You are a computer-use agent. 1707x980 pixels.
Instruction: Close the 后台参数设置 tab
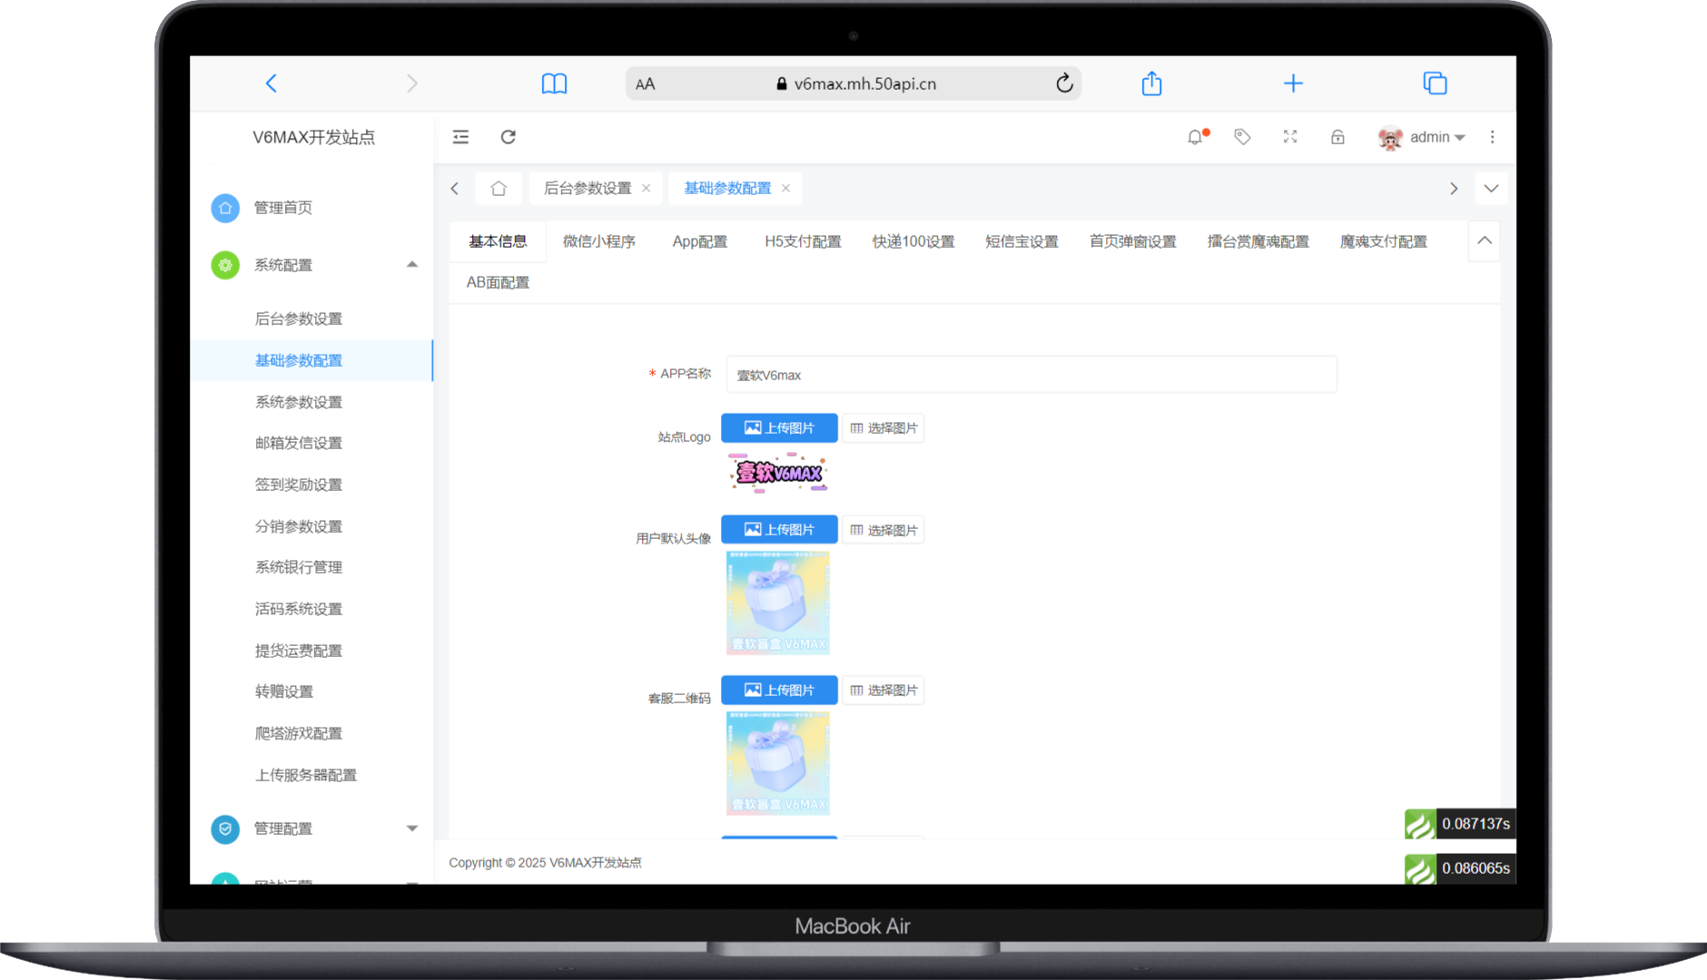pyautogui.click(x=646, y=188)
